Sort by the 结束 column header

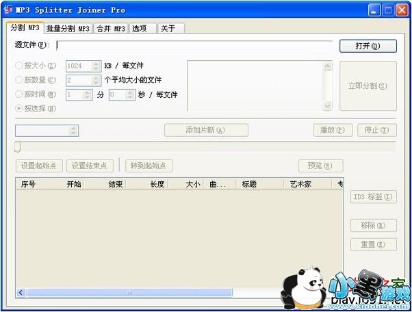pos(105,184)
